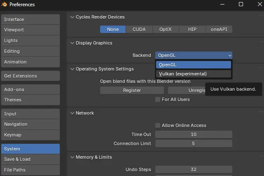Enable the For All Users checkbox
Image resolution: width=264 pixels, height=176 pixels.
click(158, 99)
